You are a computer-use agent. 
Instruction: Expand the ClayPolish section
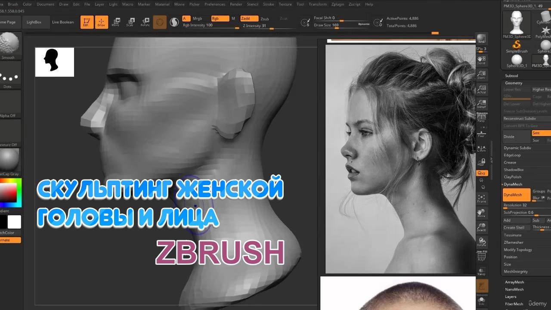tap(513, 177)
